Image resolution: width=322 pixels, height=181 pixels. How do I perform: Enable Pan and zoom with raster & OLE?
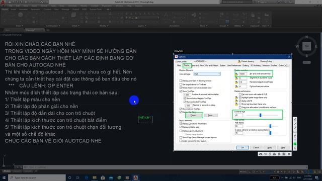coord(240,94)
